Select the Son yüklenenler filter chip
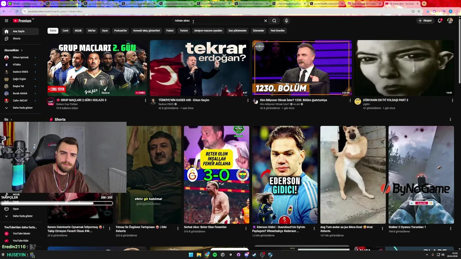The image size is (461, 259). [237, 31]
